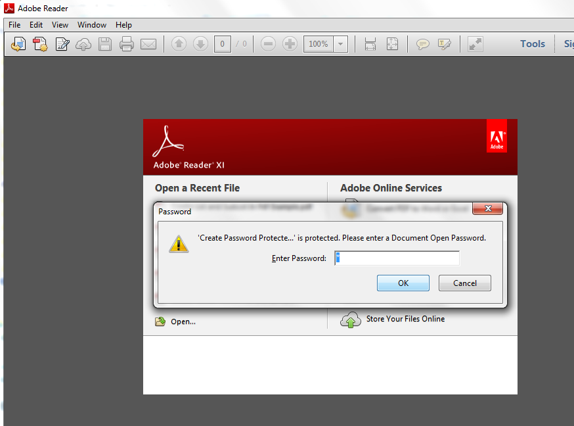Viewport: 574px width, 426px height.
Task: Click Cancel in the Password dialog
Action: tap(465, 283)
